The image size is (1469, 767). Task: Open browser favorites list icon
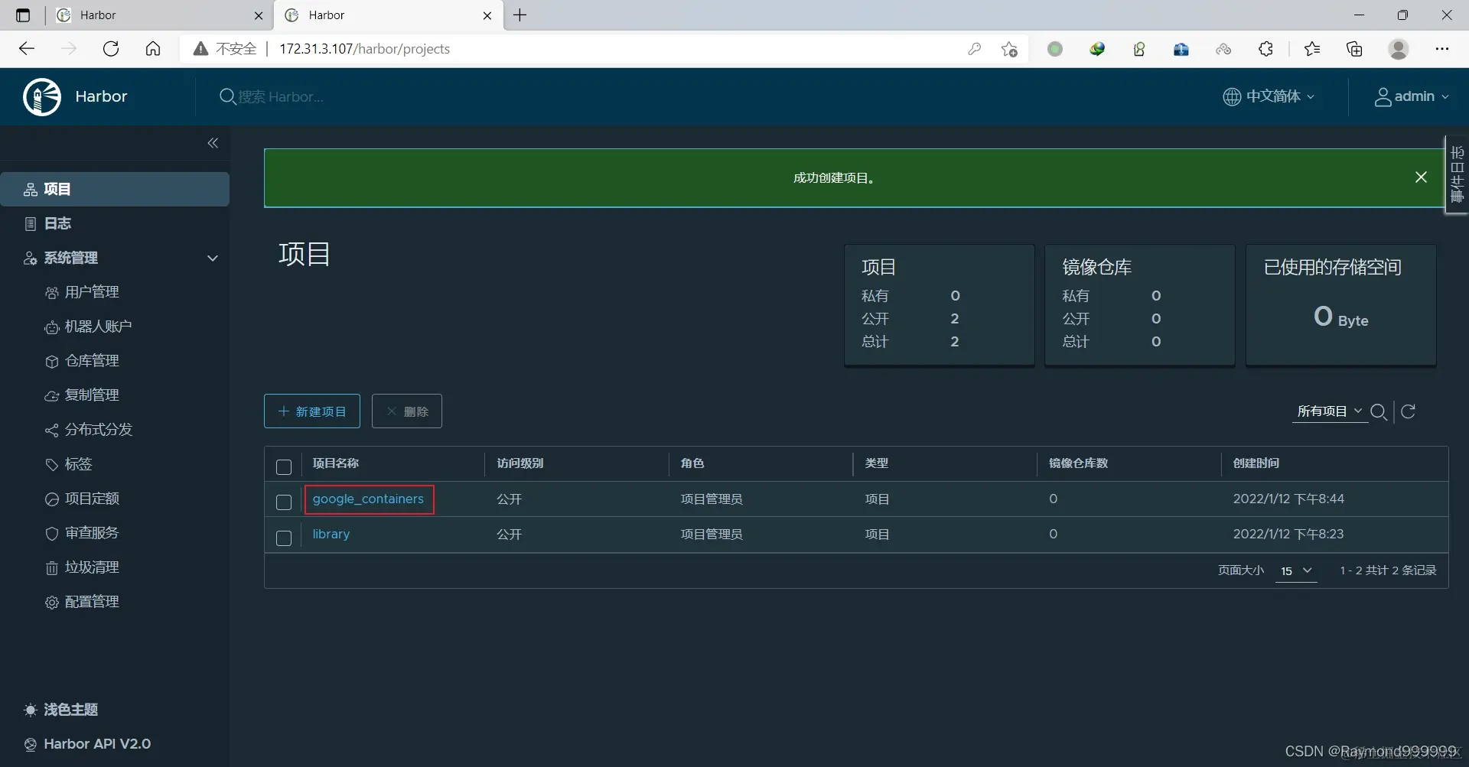1312,49
